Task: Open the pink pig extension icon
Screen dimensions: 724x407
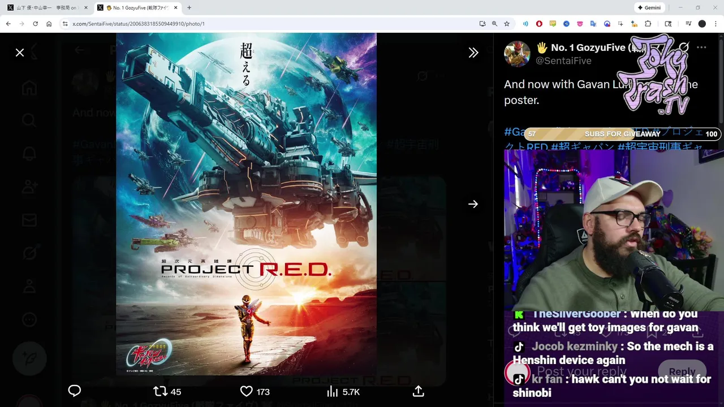Action: pyautogui.click(x=580, y=24)
